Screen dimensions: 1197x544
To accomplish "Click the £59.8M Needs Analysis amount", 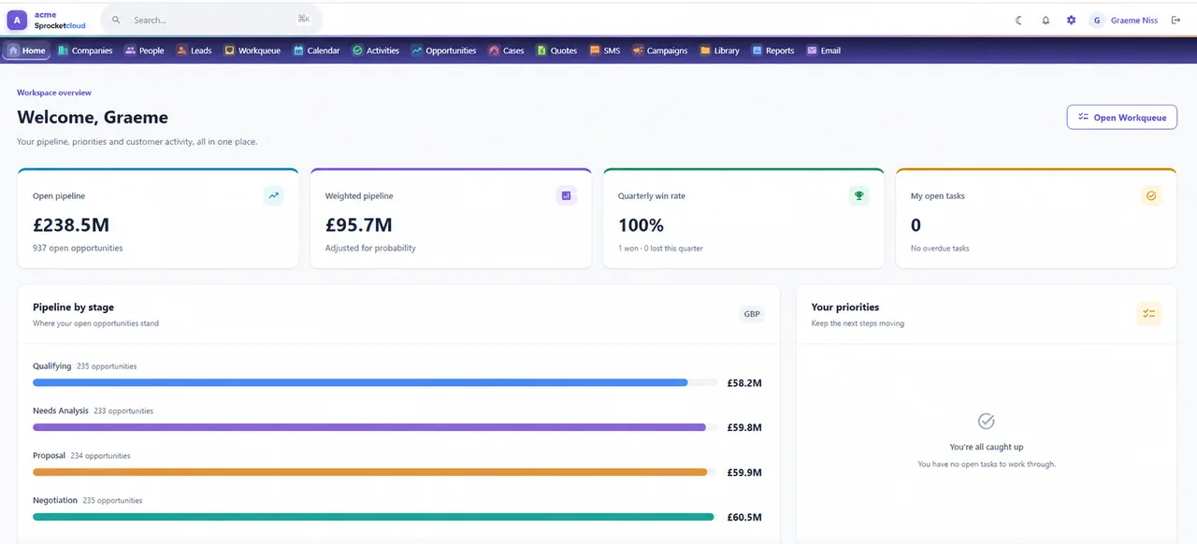I will [744, 428].
